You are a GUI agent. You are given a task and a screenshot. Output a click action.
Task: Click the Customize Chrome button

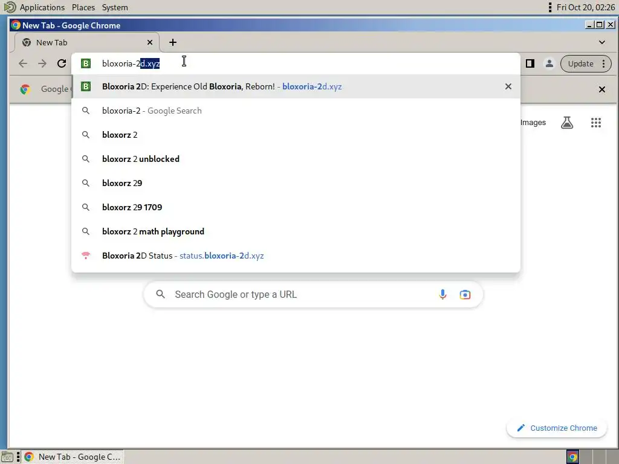pyautogui.click(x=556, y=428)
